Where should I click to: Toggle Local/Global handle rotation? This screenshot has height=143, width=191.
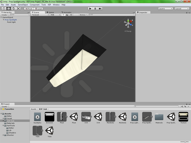point(38,9)
